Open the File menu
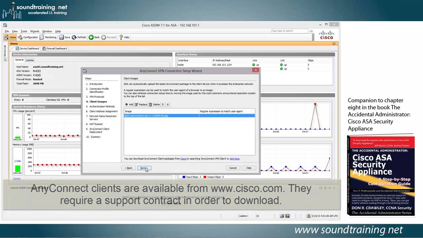 pyautogui.click(x=7, y=31)
